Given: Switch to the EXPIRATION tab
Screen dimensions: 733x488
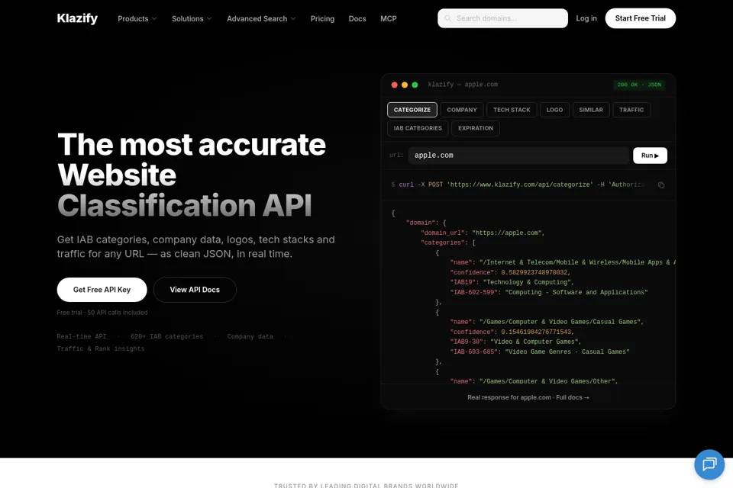Looking at the screenshot, I should tap(476, 128).
